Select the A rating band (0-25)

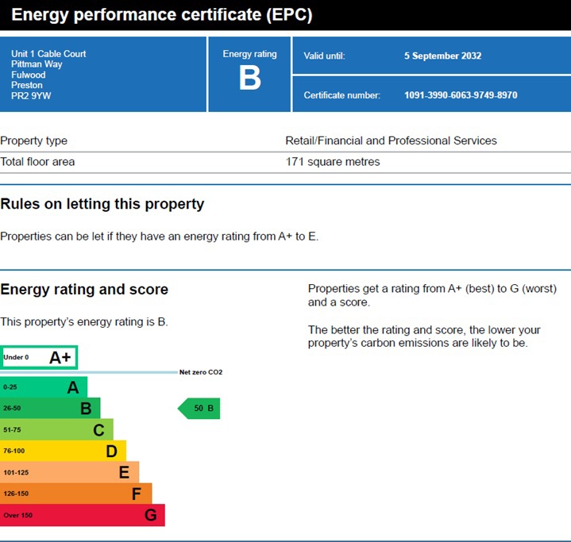pyautogui.click(x=44, y=387)
